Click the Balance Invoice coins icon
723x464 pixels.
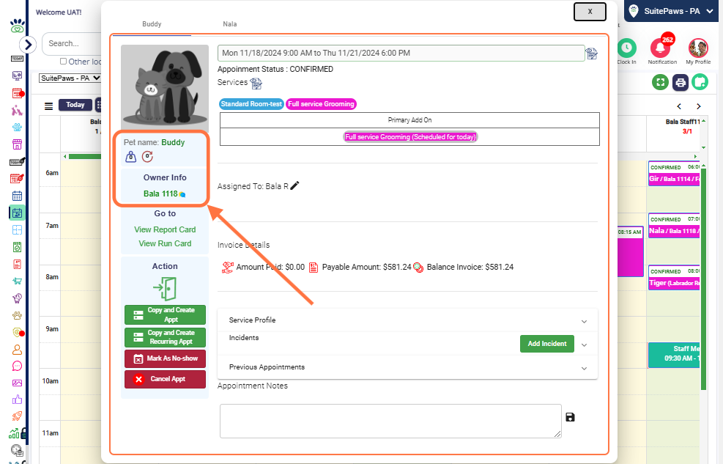(418, 267)
